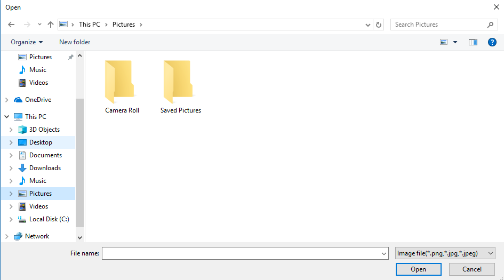Click the navigation pane scrollbar
Screen dimensions: 504x280
[80, 160]
